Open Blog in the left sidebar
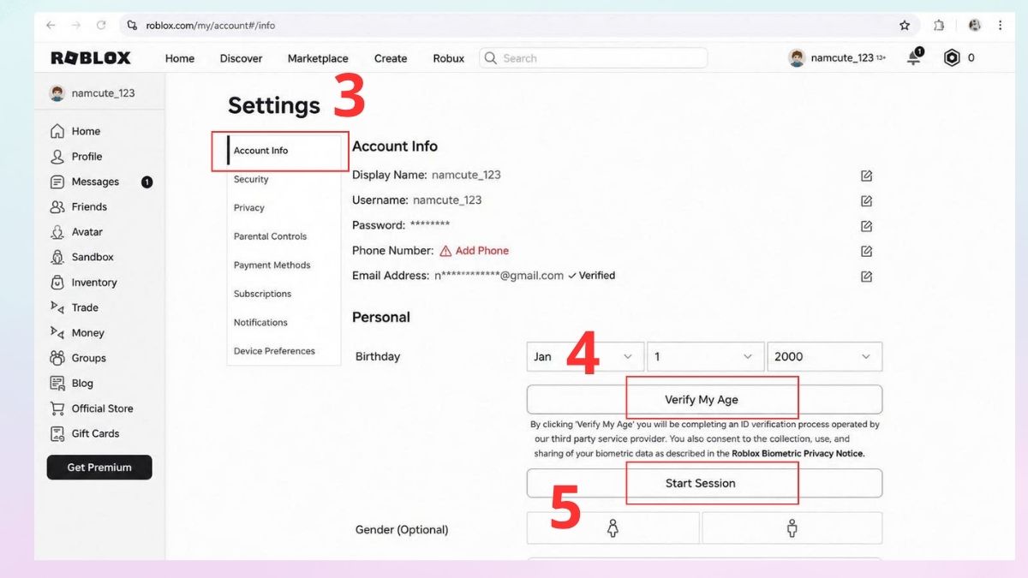 click(72, 384)
